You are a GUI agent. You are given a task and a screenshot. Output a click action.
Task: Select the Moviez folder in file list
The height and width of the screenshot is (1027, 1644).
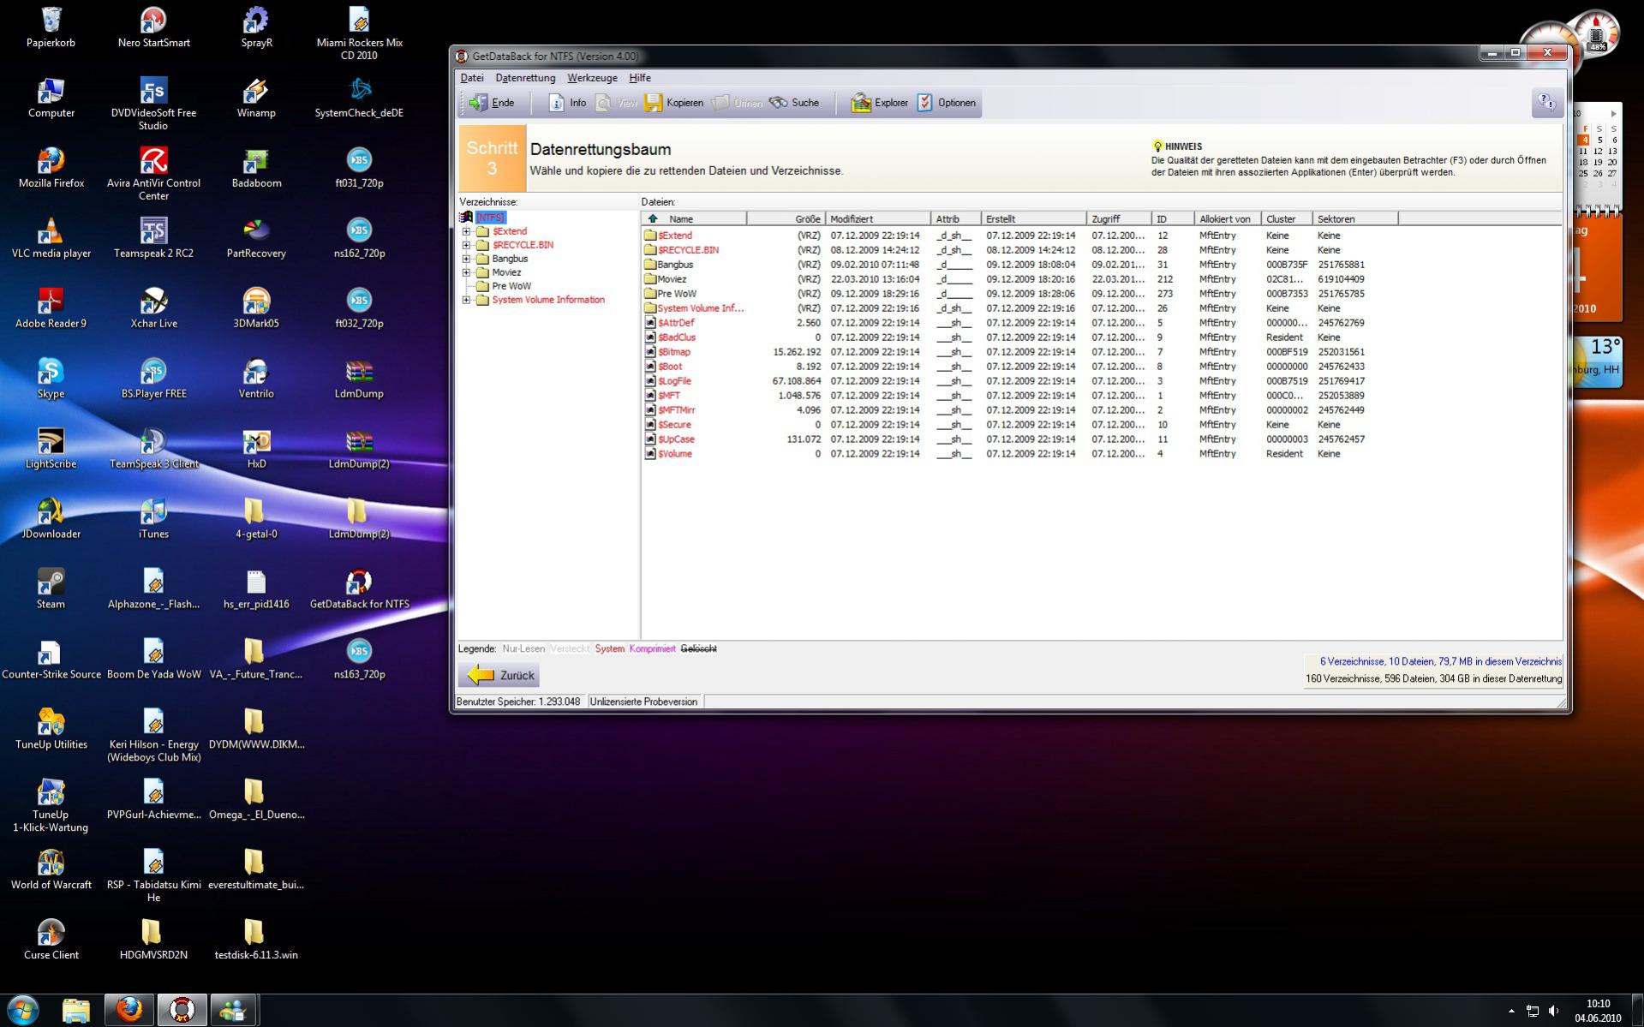click(x=672, y=279)
